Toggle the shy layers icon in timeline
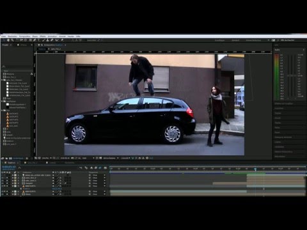This screenshot has width=307, height=230. coord(91,168)
